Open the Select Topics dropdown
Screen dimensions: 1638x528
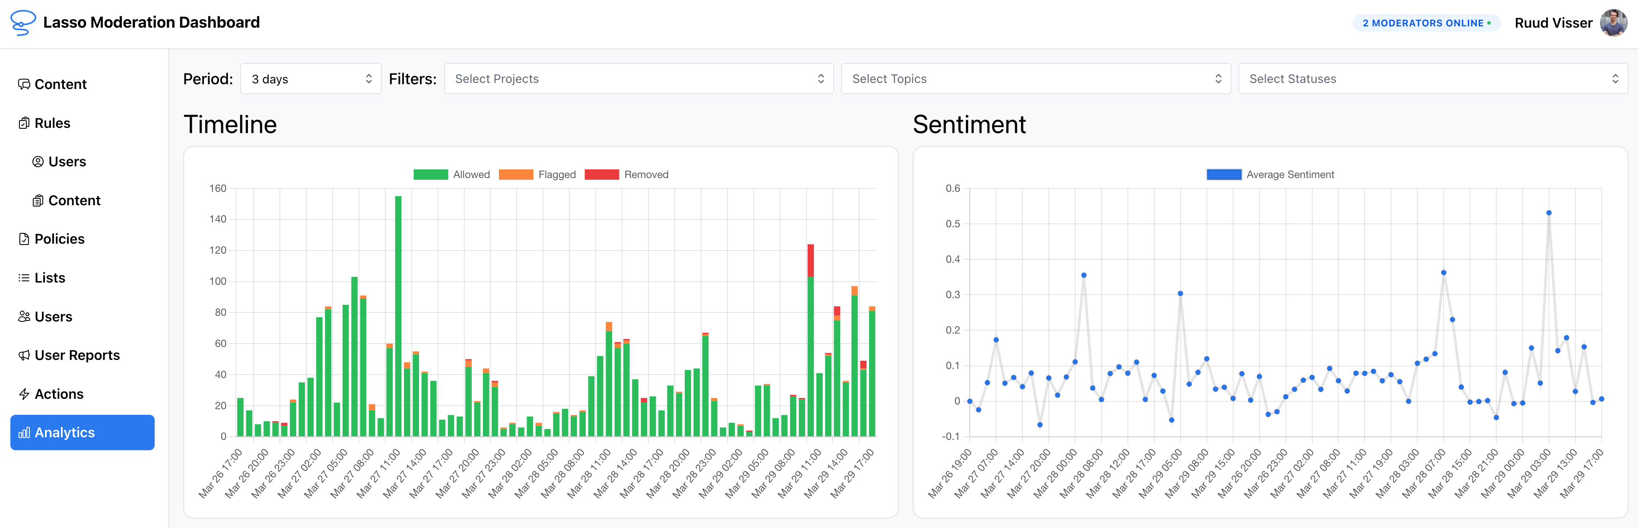pos(1036,78)
